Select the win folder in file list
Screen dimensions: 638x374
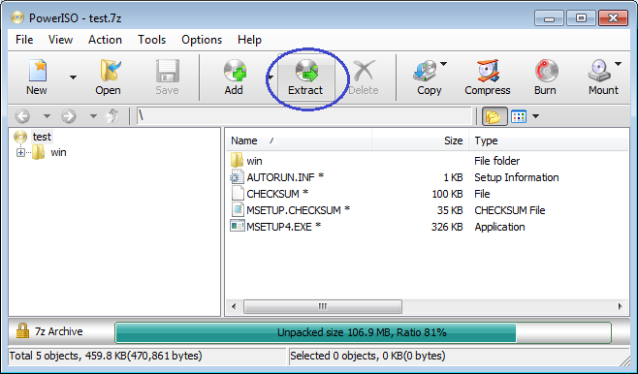[254, 161]
